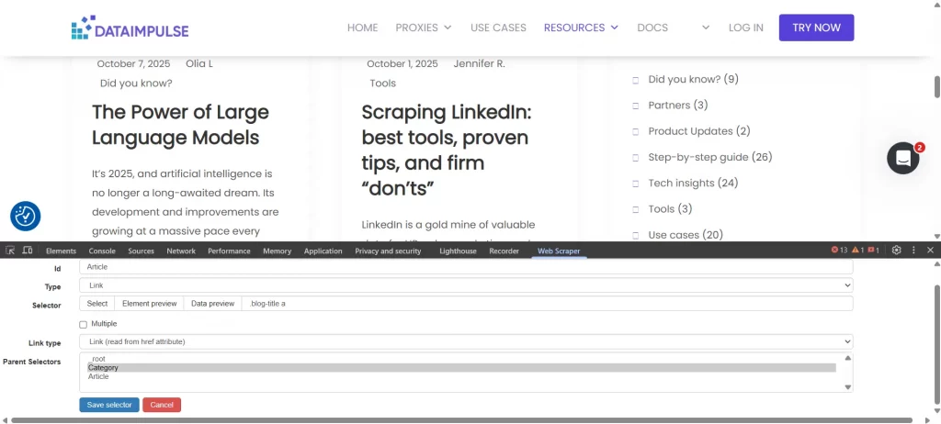941x424 pixels.
Task: Open the Lighthouse tab
Action: 458,251
